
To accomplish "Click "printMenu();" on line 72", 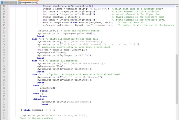I will tap(48, 88).
